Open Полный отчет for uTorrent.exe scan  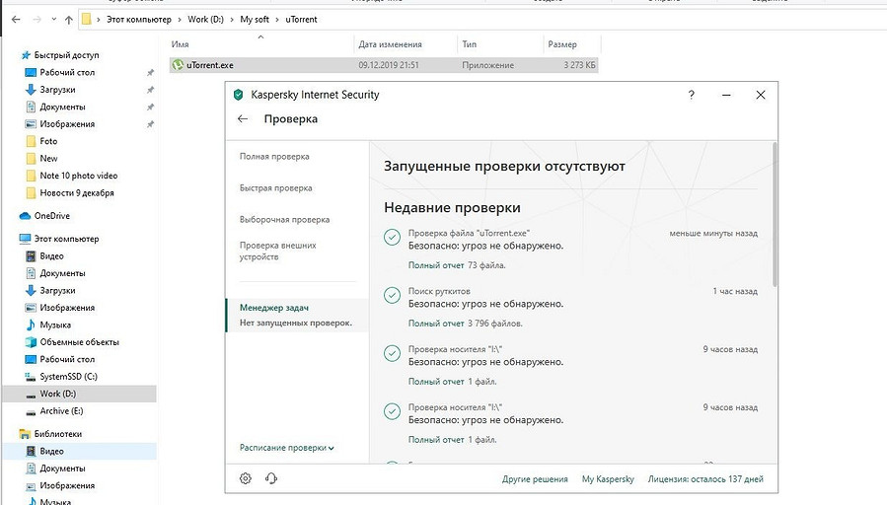pos(436,265)
